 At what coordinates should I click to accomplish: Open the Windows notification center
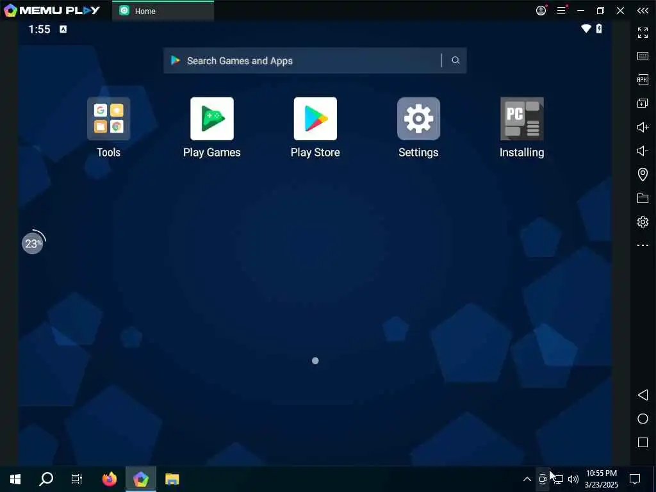(x=635, y=479)
